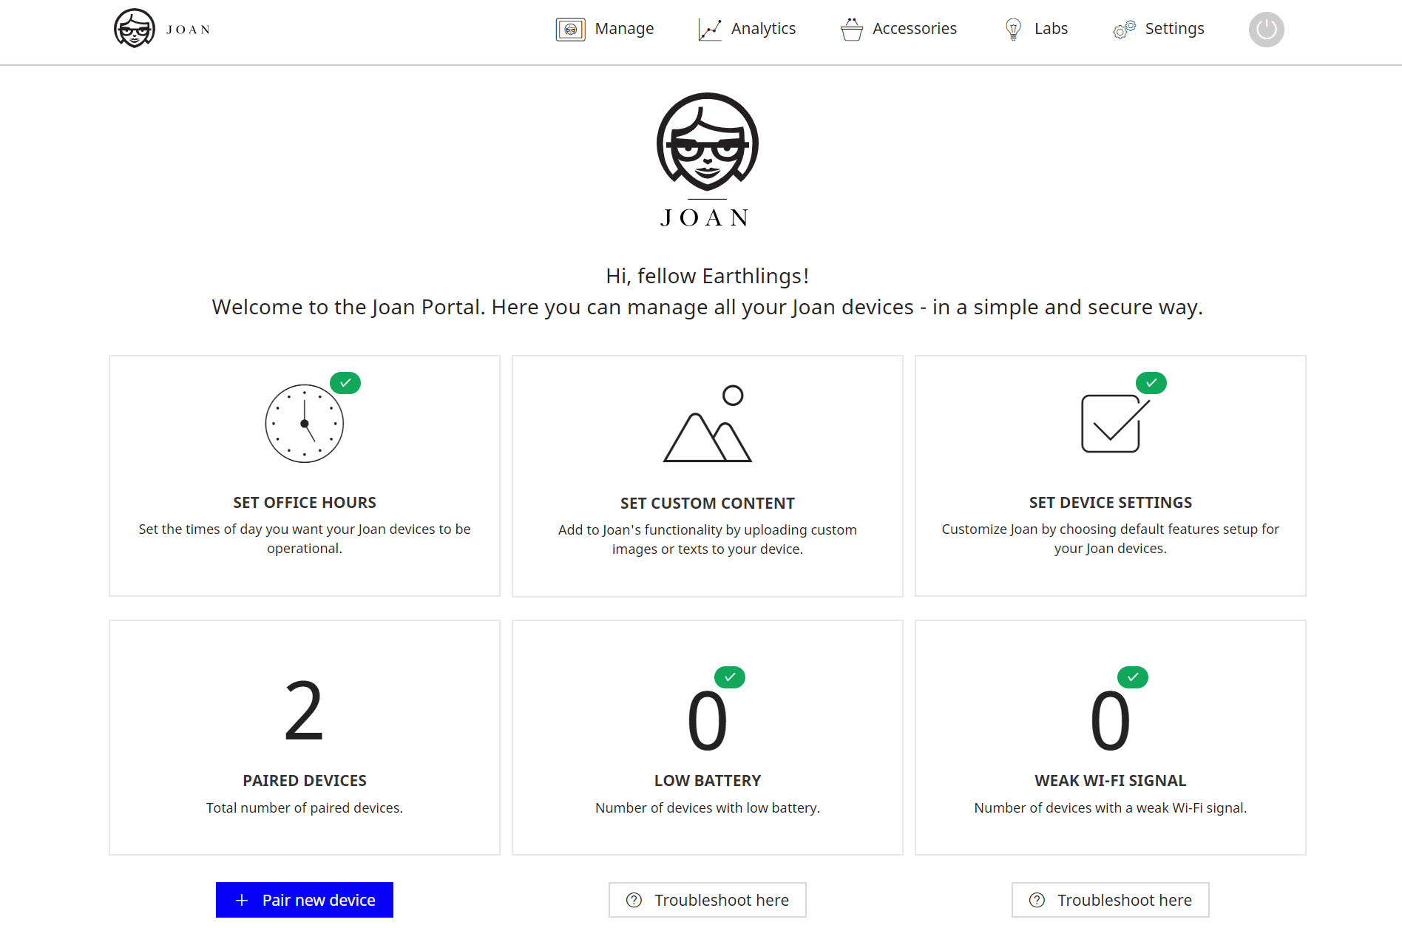Viewport: 1402px width, 928px height.
Task: Click the mountain image custom content icon
Action: click(708, 425)
